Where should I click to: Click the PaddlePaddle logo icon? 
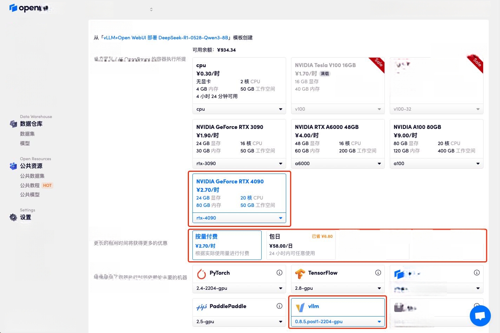coord(202,307)
